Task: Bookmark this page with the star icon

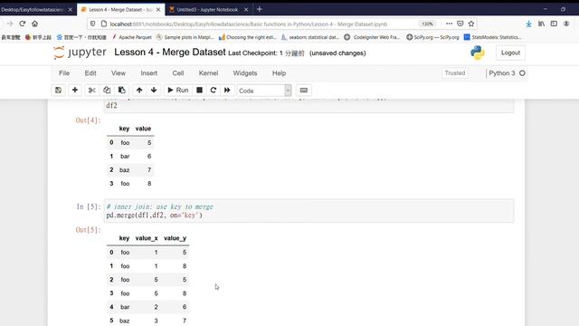Action: [x=471, y=24]
